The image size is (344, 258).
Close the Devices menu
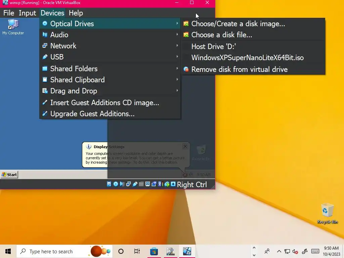pos(52,13)
